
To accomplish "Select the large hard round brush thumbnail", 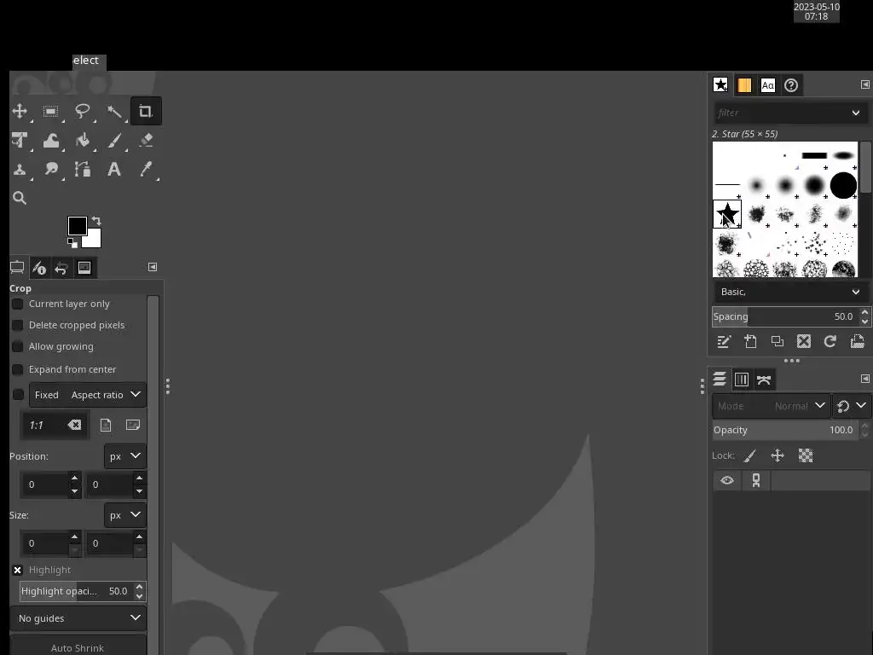I will tap(843, 185).
